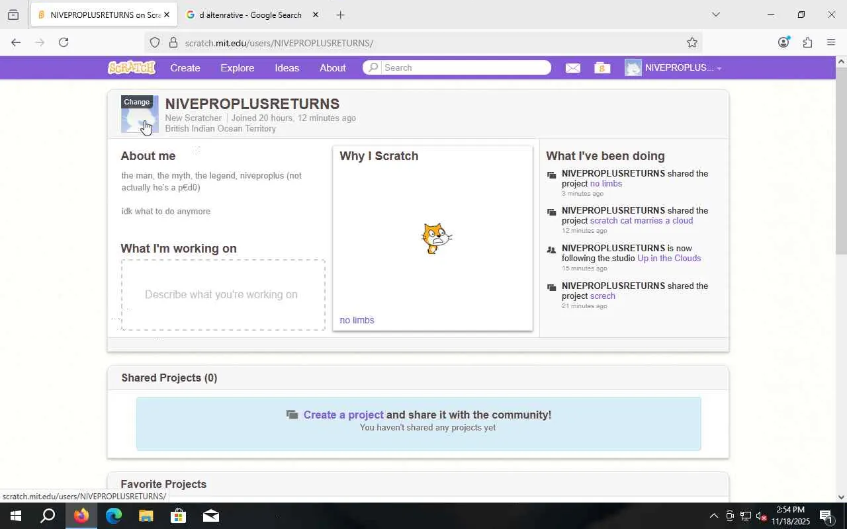The width and height of the screenshot is (847, 529).
Task: Click the tracking protection shield icon
Action: click(x=155, y=42)
